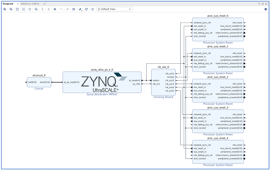Click the clk_out5 output port

(x=170, y=91)
